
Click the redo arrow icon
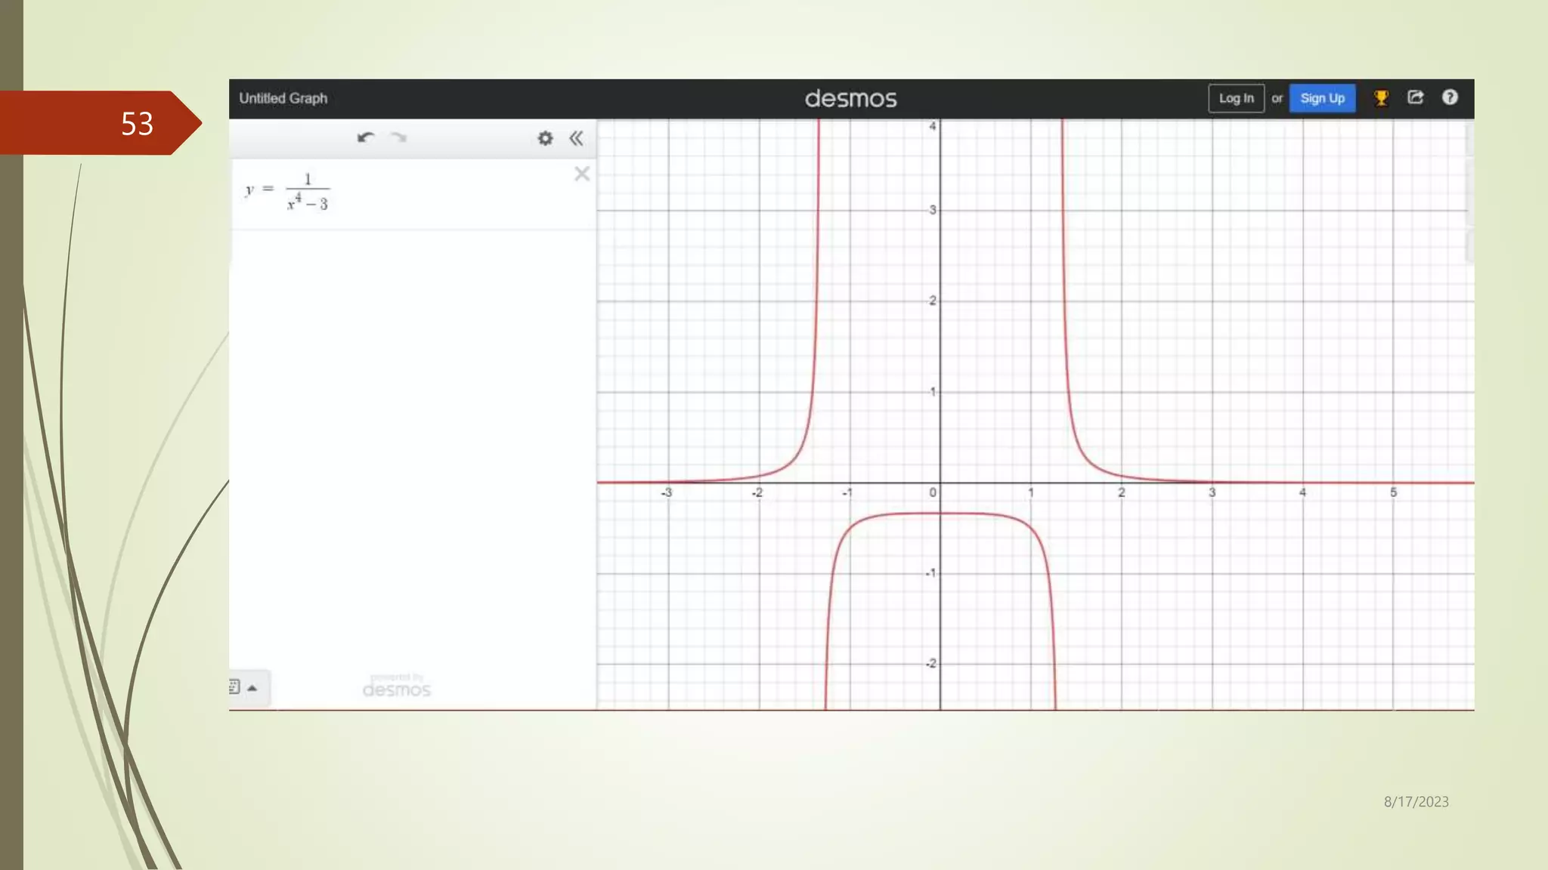point(398,137)
